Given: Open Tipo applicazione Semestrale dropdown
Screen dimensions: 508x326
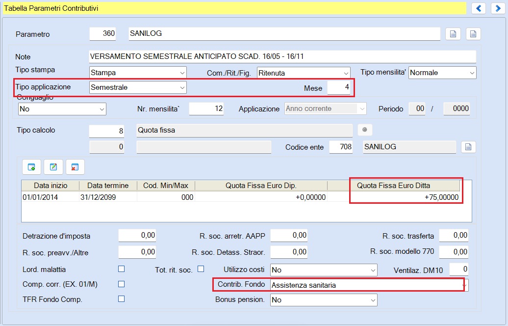Looking at the screenshot, I should (x=138, y=87).
